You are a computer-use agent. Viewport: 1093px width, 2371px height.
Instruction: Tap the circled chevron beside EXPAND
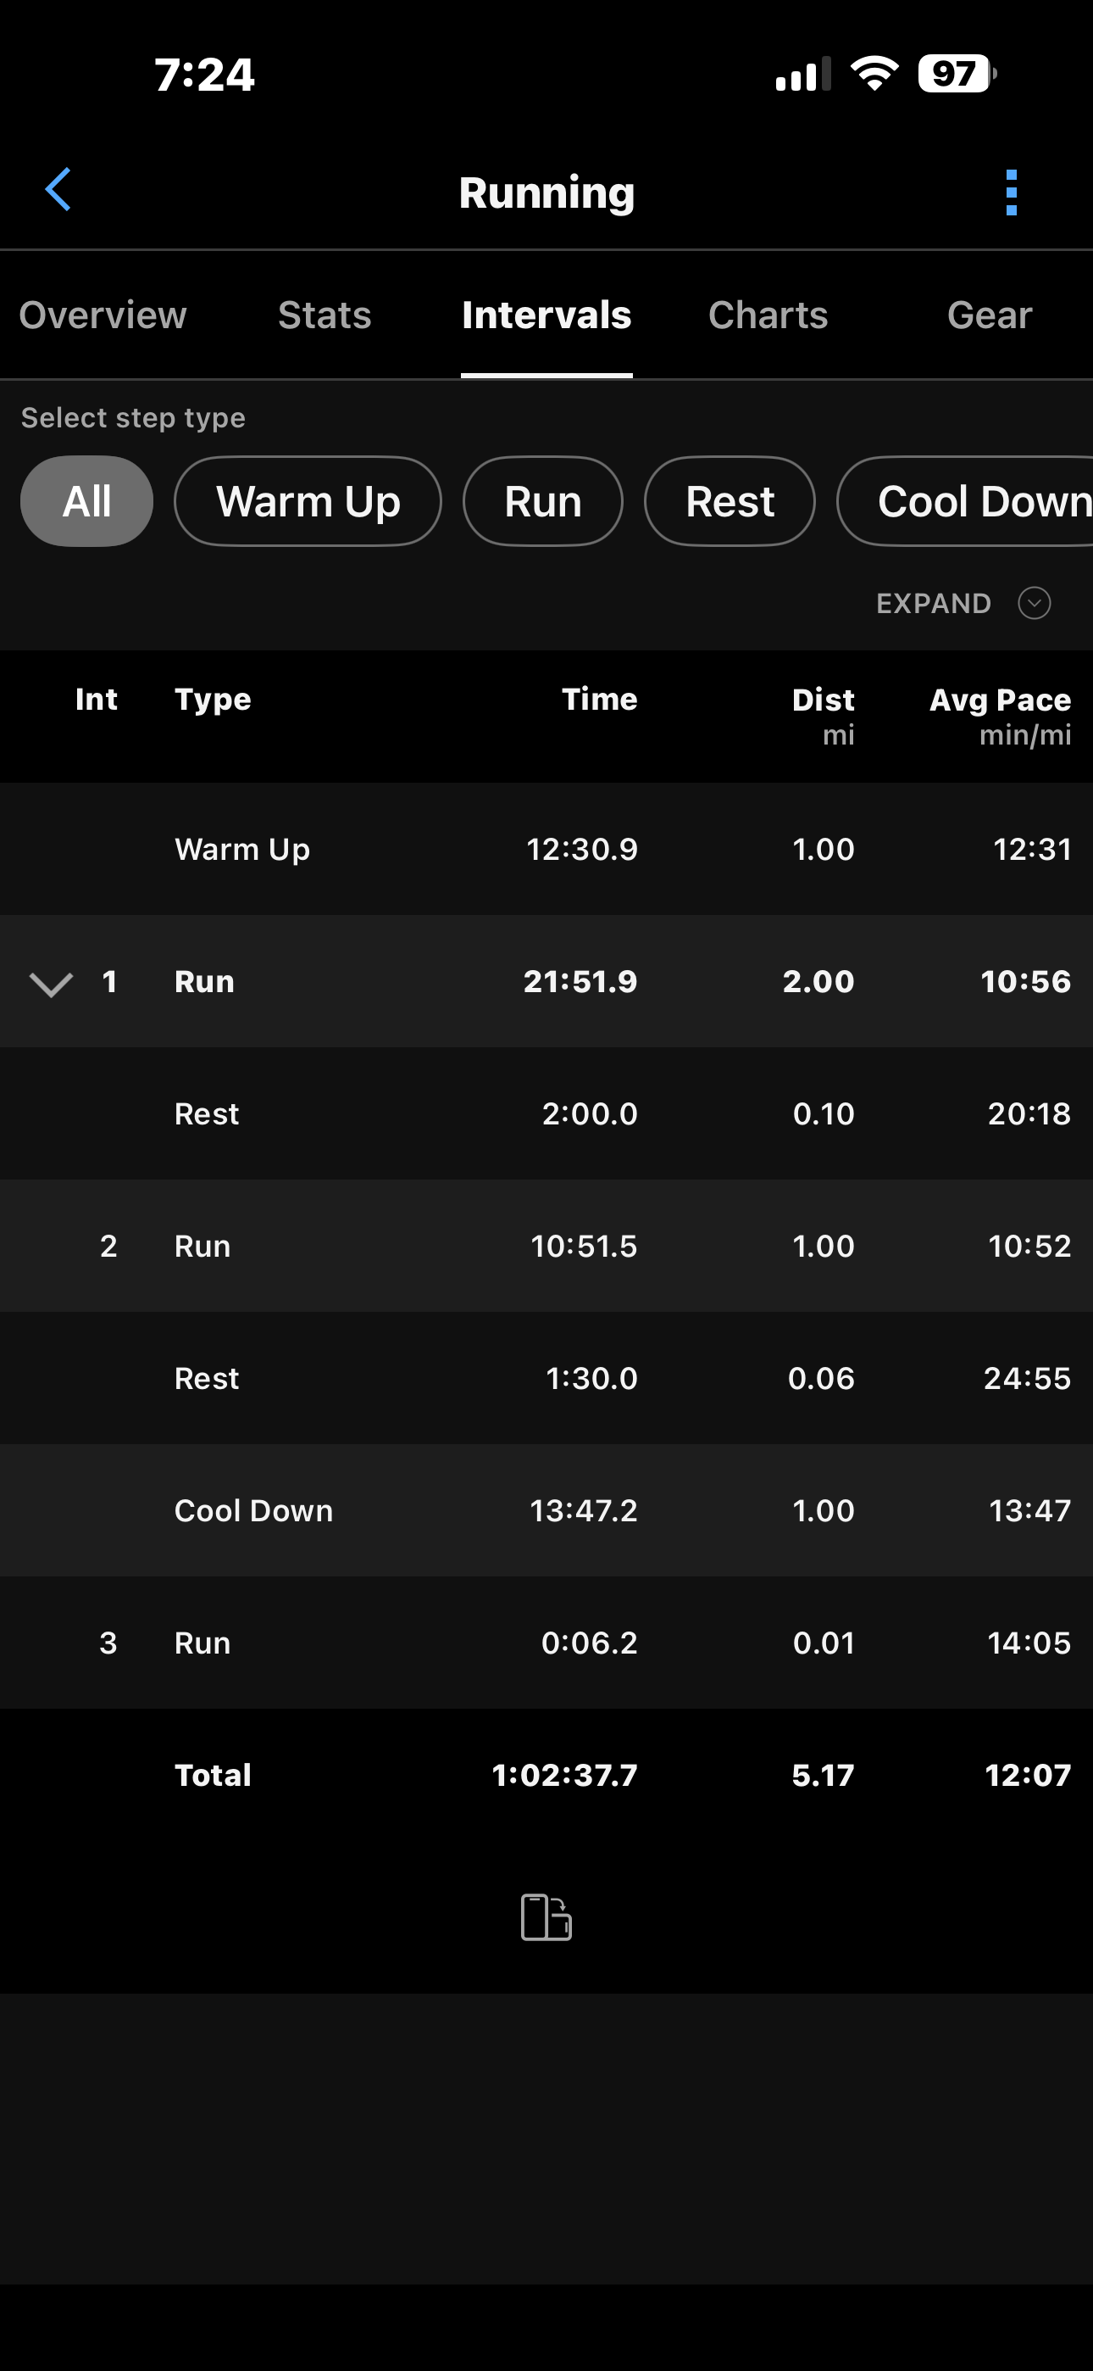click(1035, 604)
